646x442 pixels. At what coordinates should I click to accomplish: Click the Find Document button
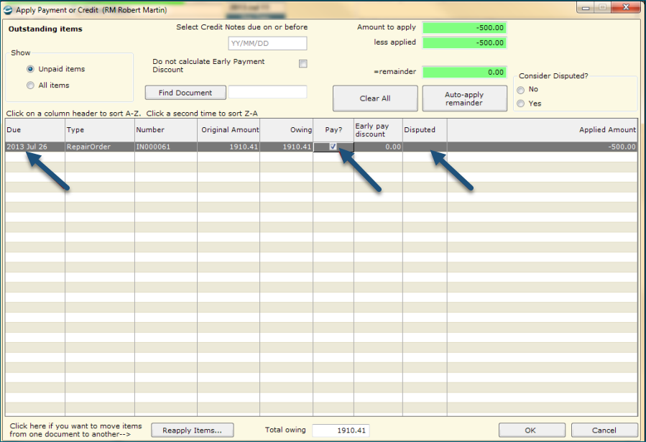185,93
